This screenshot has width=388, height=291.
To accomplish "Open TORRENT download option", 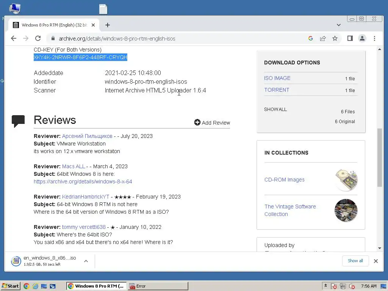I will (x=277, y=90).
